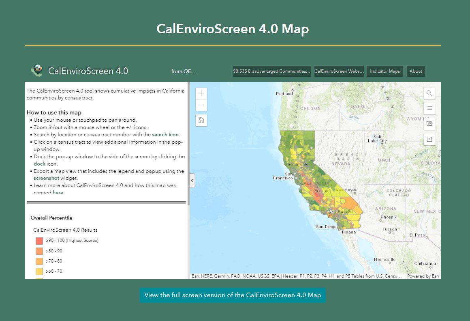The height and width of the screenshot is (321, 470).
Task: Open the map search magnifier icon
Action: click(x=429, y=93)
